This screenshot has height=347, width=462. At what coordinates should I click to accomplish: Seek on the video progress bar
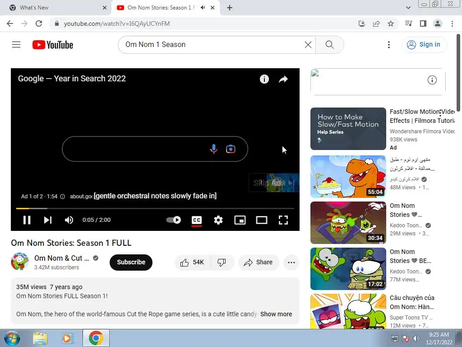coord(155,208)
